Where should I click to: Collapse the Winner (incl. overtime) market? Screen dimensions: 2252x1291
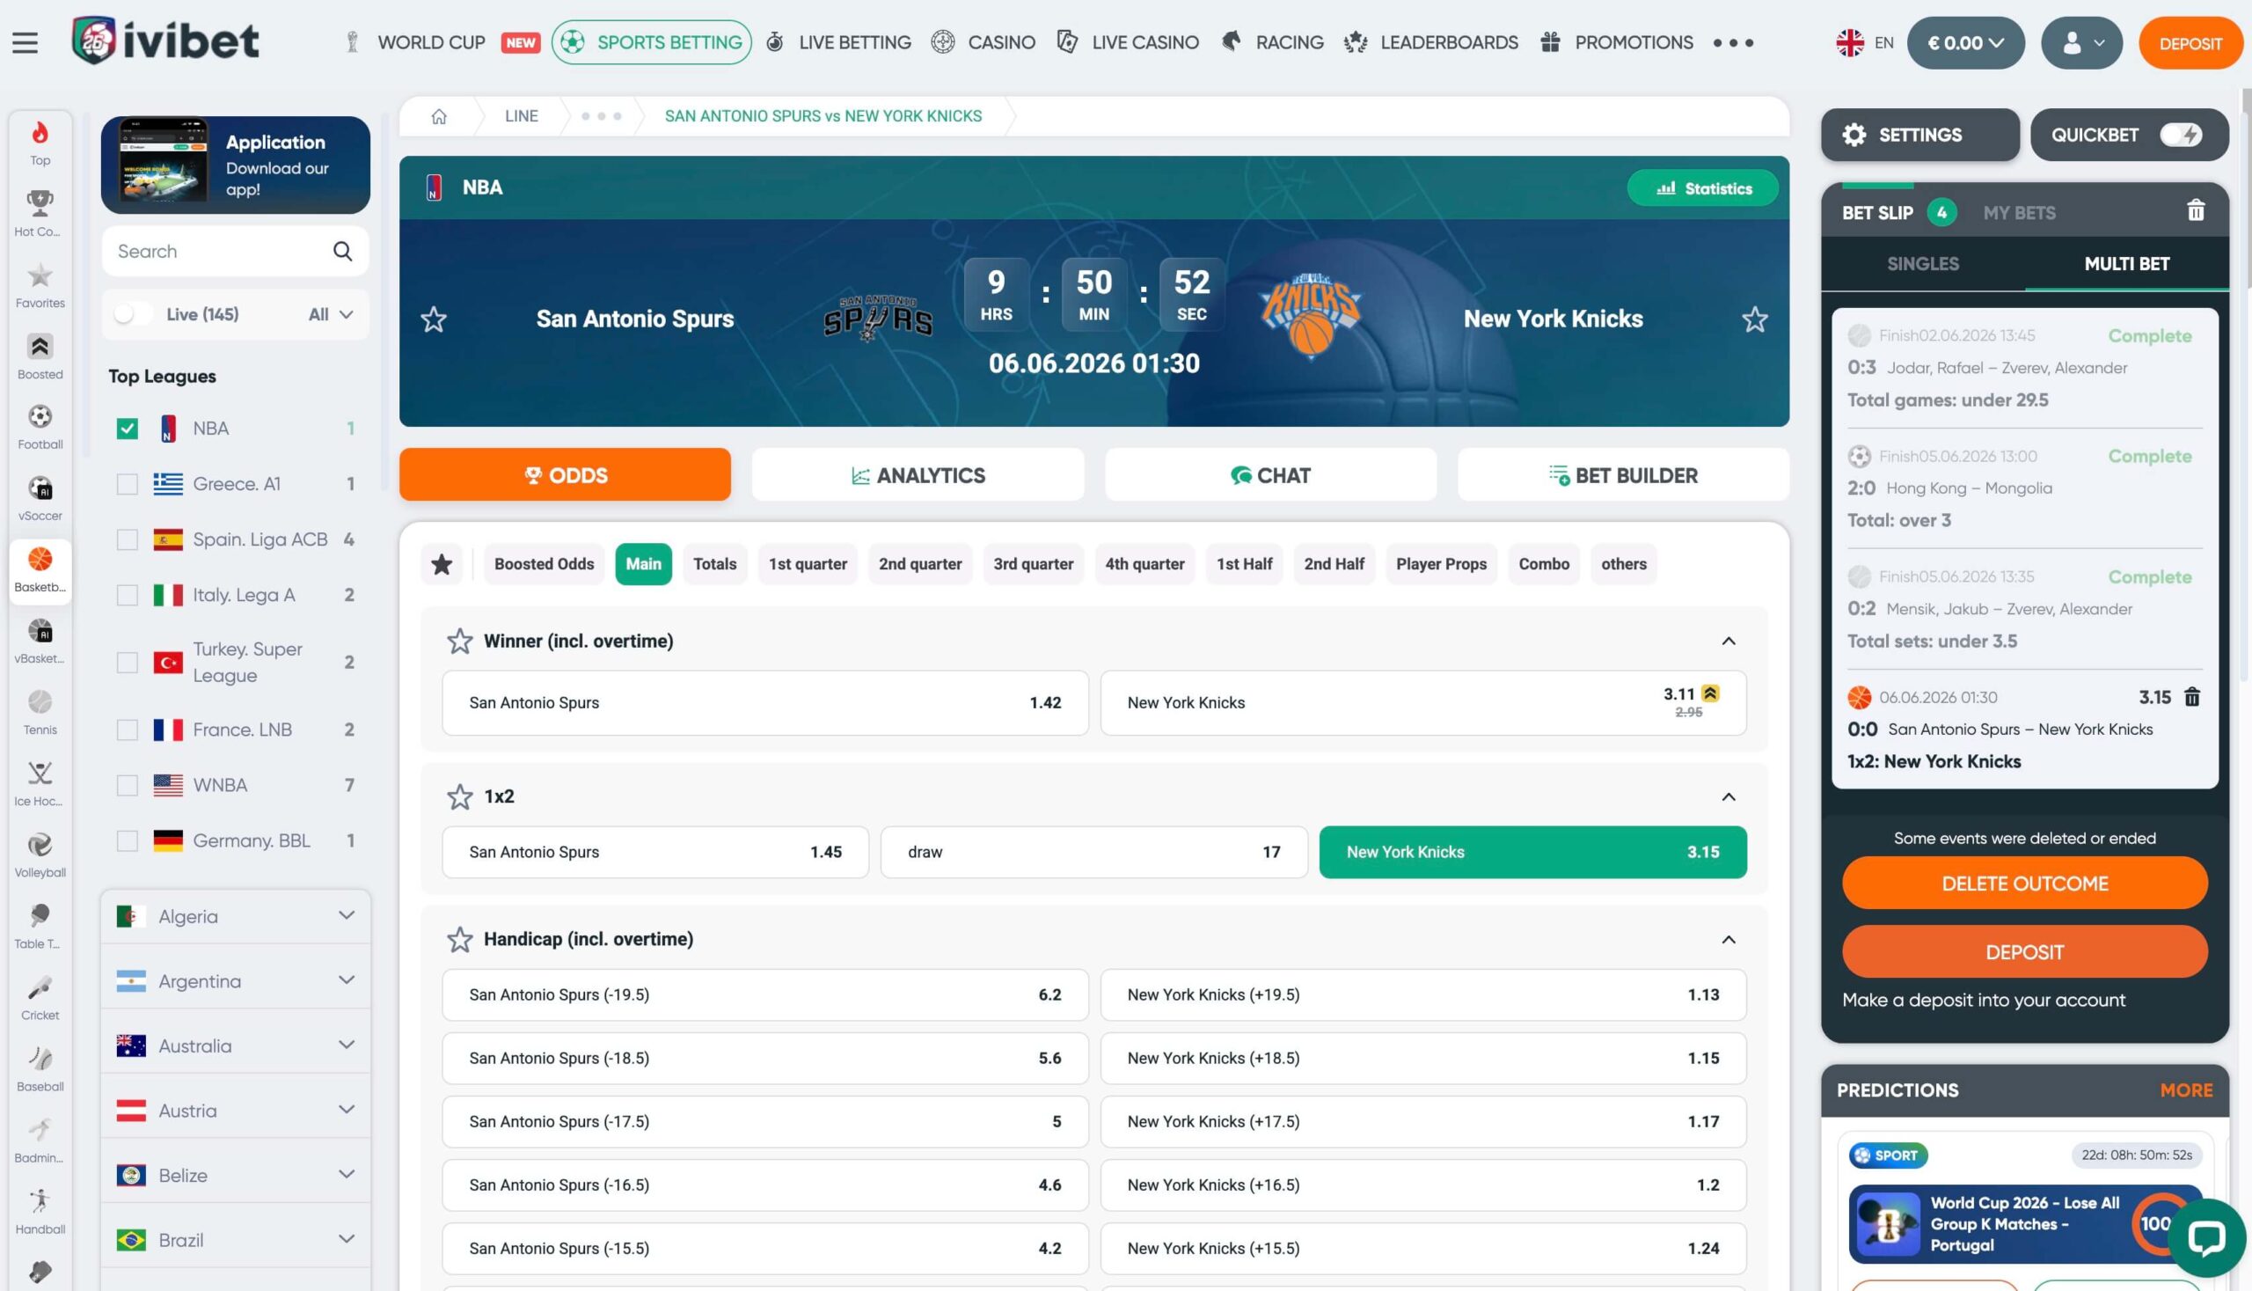1729,641
